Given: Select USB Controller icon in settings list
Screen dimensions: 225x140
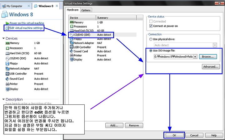Looking at the screenshot, I should click(72, 47).
